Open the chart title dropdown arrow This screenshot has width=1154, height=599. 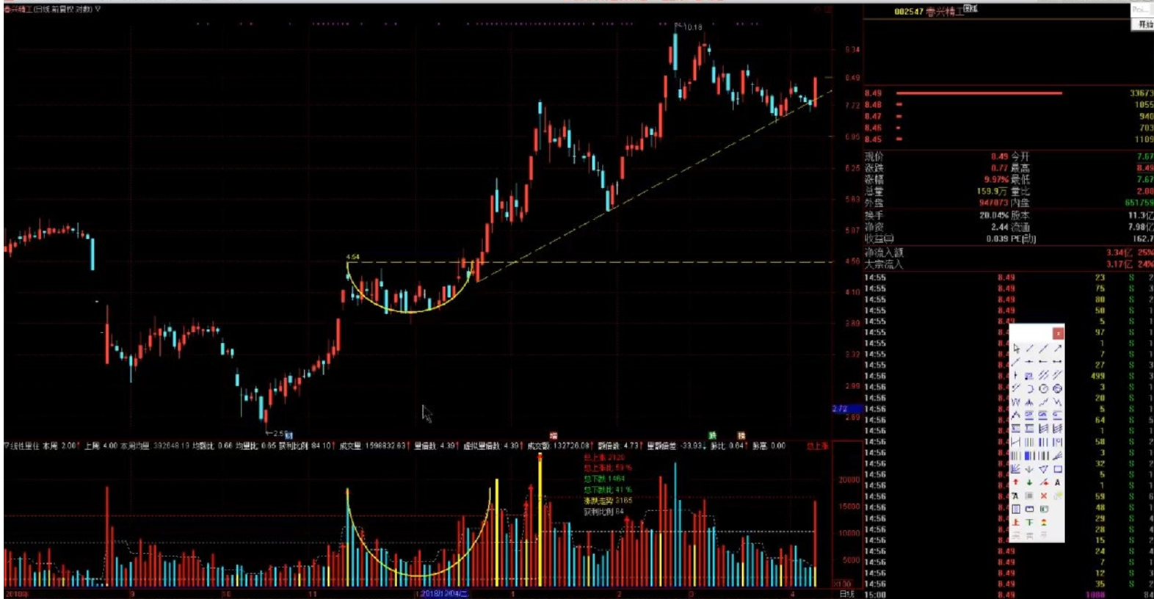pyautogui.click(x=98, y=10)
